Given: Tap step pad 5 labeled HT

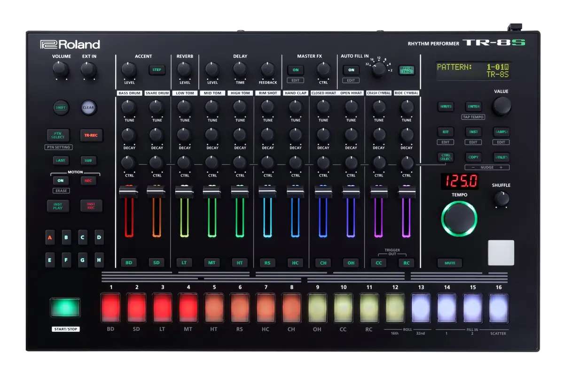Looking at the screenshot, I should pyautogui.click(x=214, y=307).
